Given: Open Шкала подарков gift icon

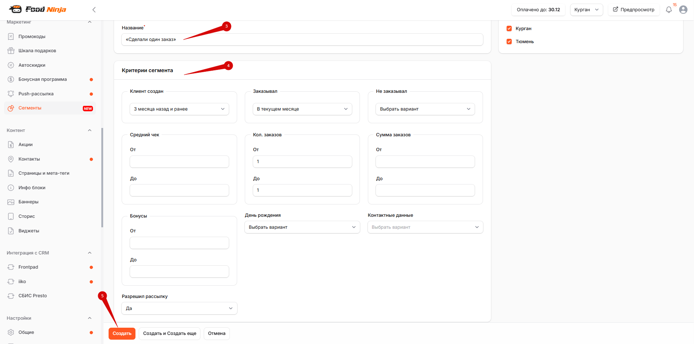Looking at the screenshot, I should (x=11, y=51).
